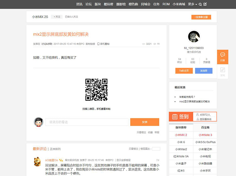Click the 楼层直达 floor number field
The width and height of the screenshot is (236, 176).
click(156, 149)
